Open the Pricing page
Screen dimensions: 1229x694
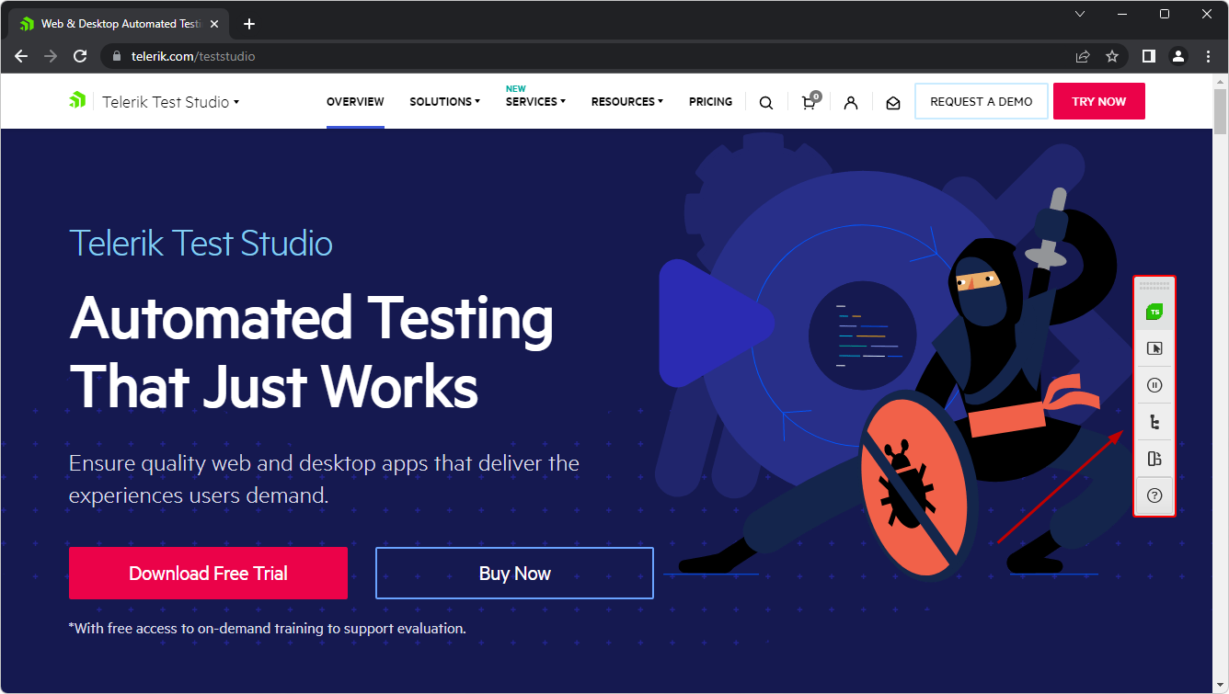[x=710, y=102]
